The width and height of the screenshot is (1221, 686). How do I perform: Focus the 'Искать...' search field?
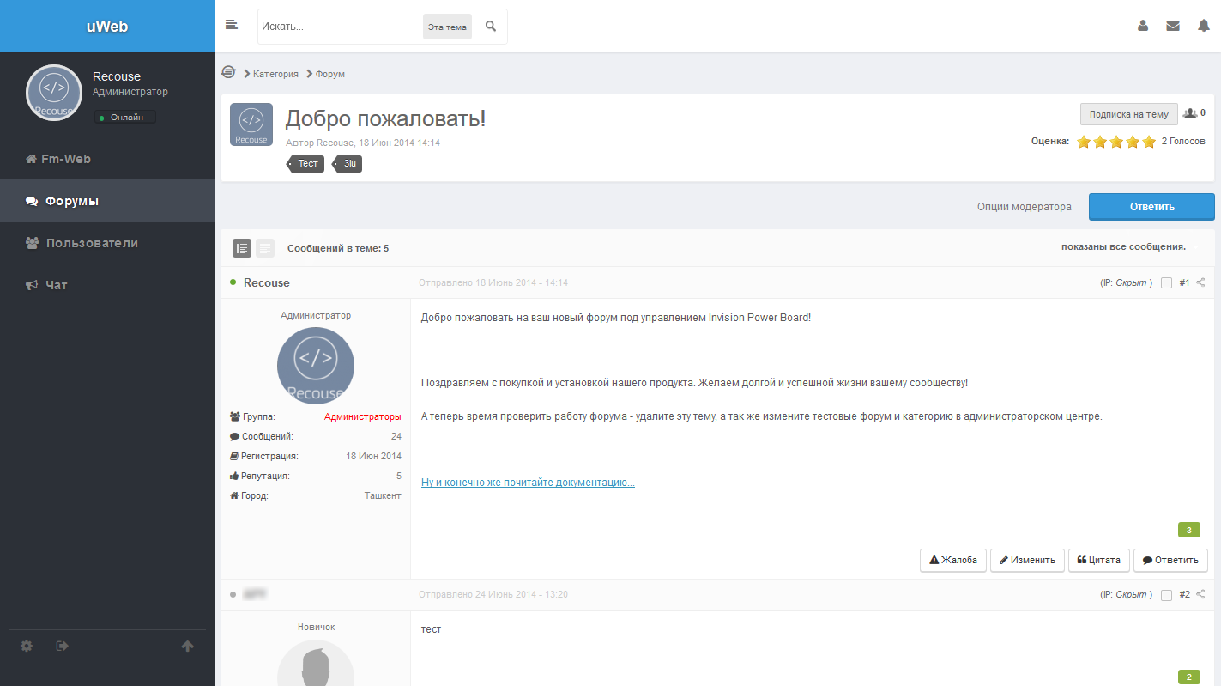pyautogui.click(x=340, y=27)
